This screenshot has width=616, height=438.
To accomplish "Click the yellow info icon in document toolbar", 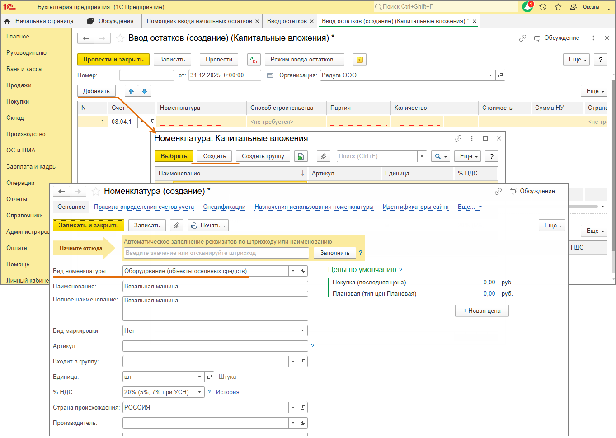I will point(360,59).
